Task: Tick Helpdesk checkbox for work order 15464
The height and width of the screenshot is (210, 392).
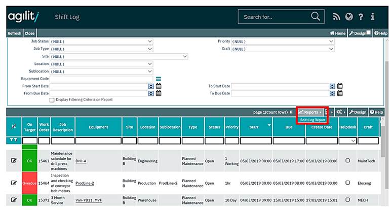Action: (347, 182)
